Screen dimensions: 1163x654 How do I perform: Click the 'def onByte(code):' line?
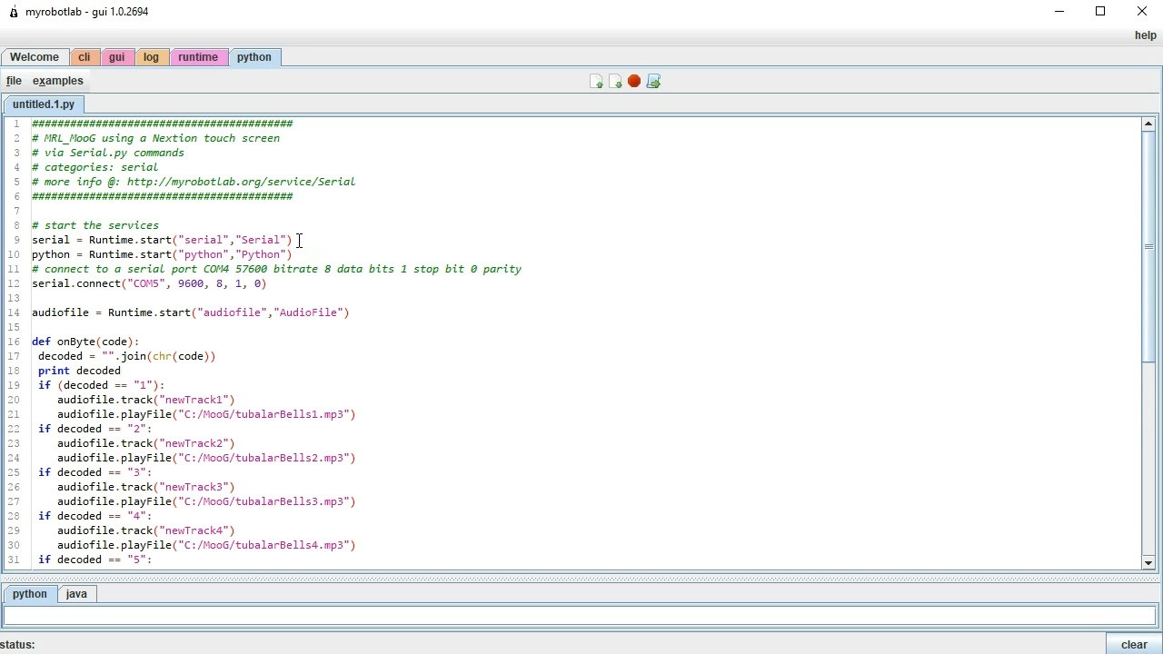coord(85,342)
